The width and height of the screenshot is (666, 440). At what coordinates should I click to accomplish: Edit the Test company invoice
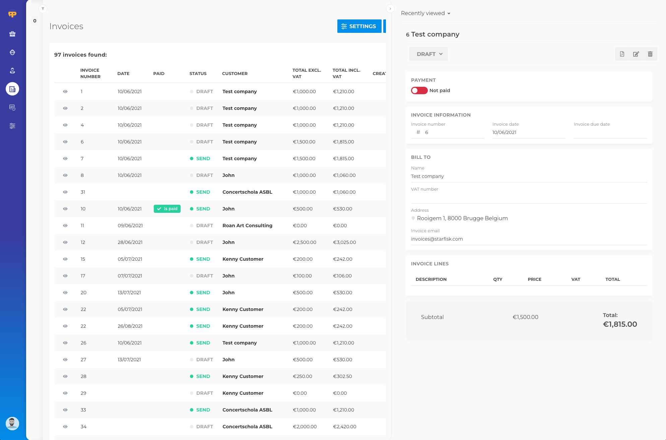click(636, 54)
